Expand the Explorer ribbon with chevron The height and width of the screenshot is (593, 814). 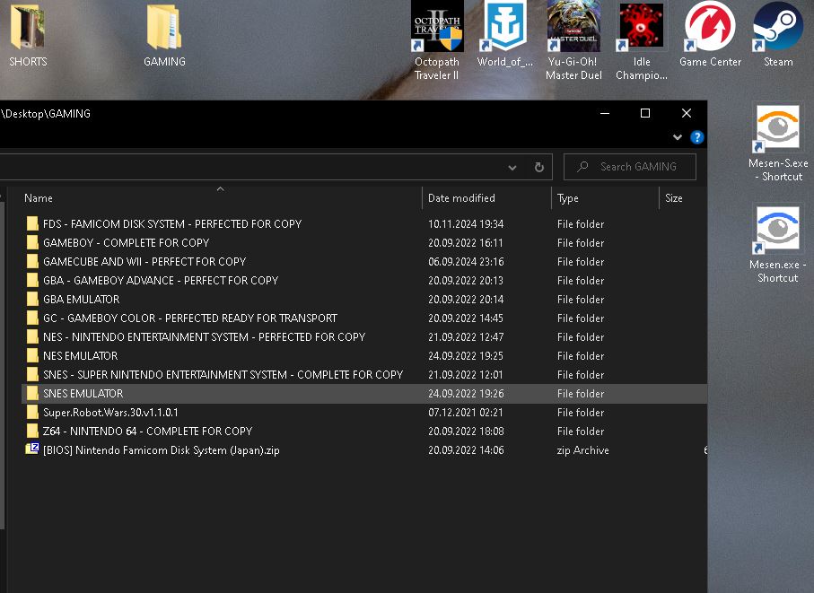point(677,137)
